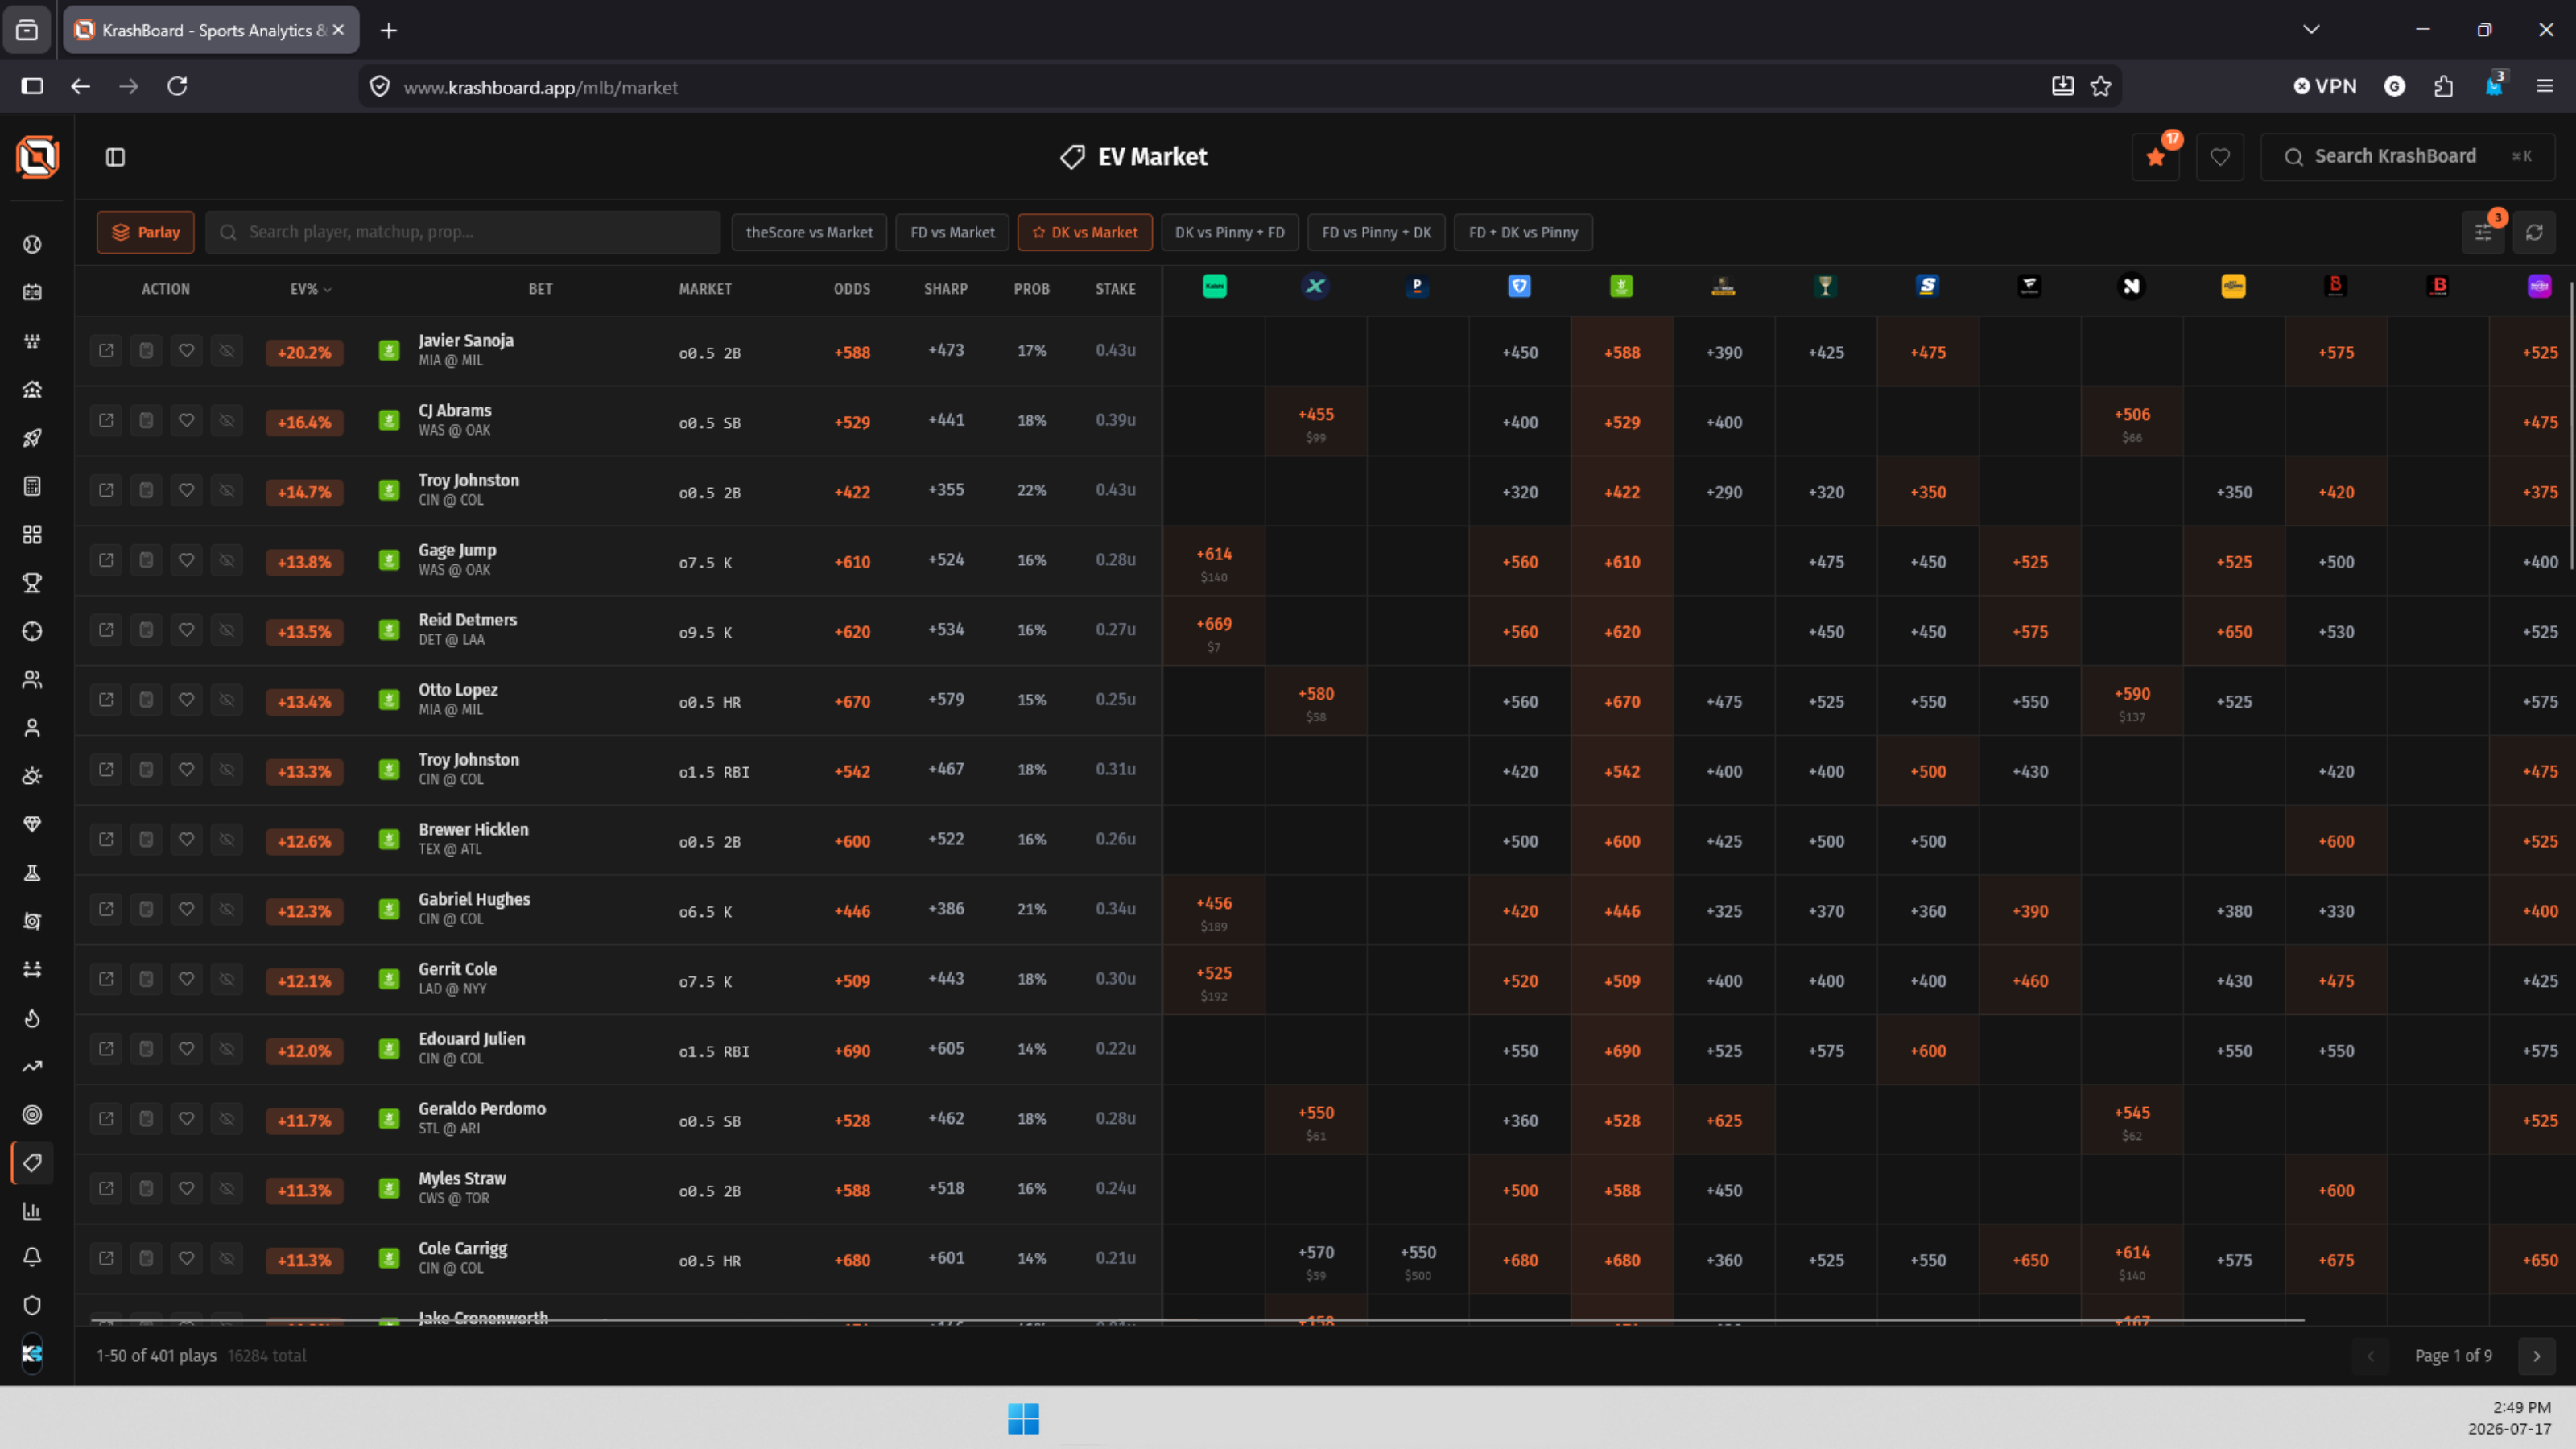The height and width of the screenshot is (1449, 2576).
Task: Click the ODDS column header
Action: [x=852, y=289]
